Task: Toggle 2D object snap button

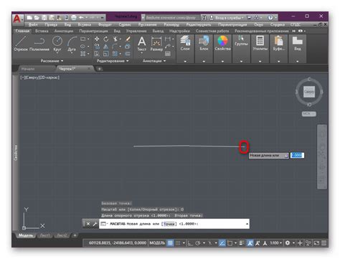Action: (x=230, y=243)
